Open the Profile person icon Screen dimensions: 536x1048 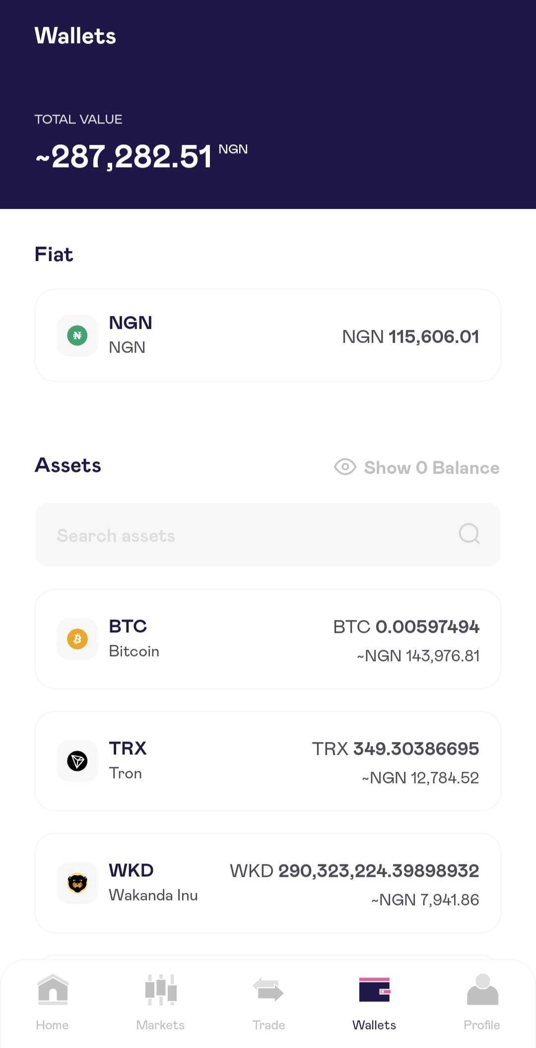pos(482,989)
